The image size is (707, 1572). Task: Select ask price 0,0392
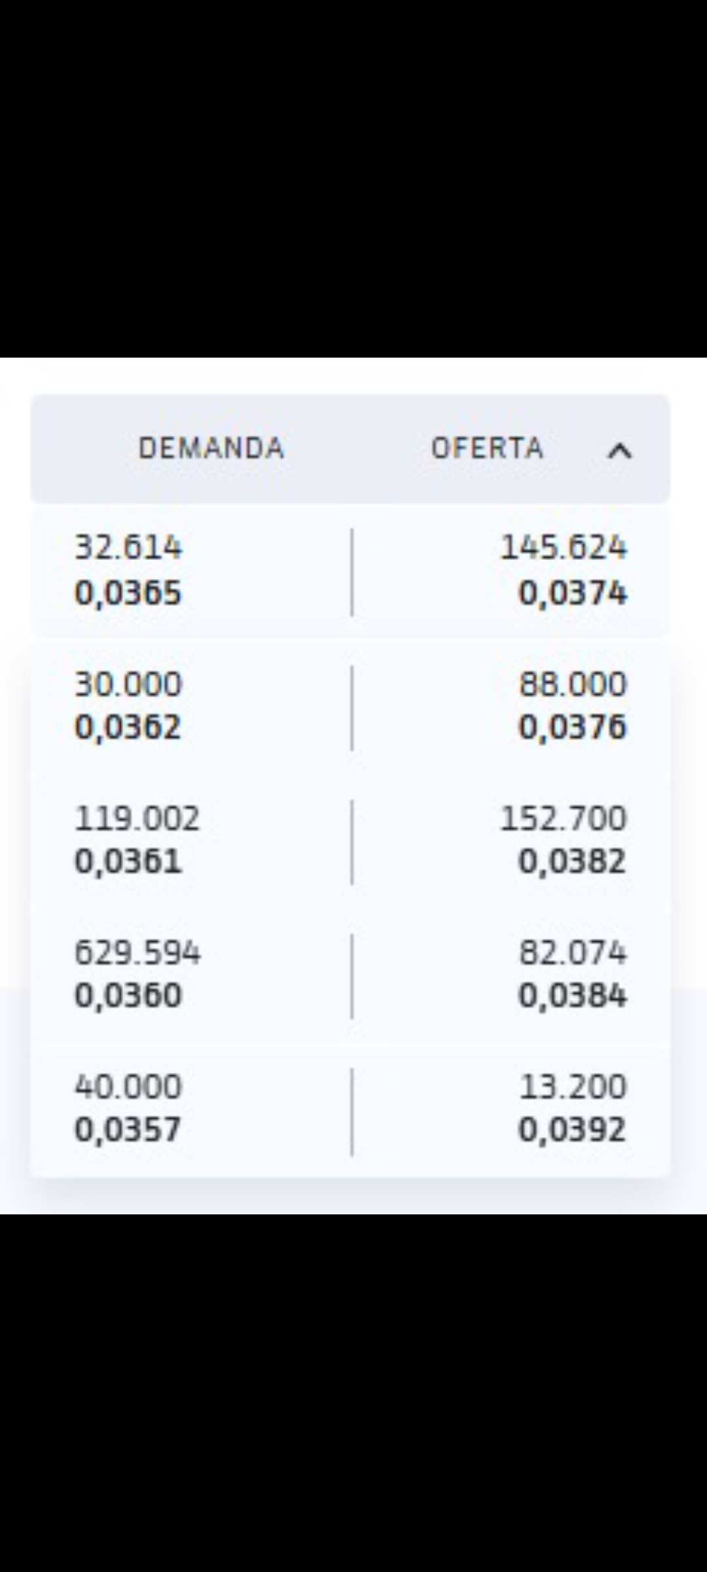point(573,1130)
